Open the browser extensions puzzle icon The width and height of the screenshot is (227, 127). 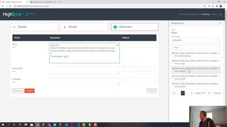click(x=217, y=6)
